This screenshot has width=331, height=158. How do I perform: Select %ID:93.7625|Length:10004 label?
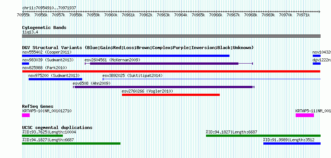(x=49, y=132)
